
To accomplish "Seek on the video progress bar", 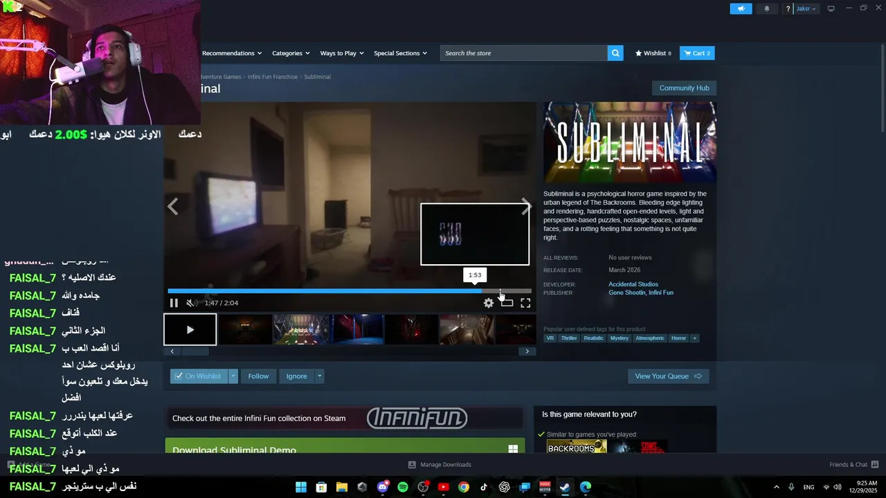I will 350,291.
